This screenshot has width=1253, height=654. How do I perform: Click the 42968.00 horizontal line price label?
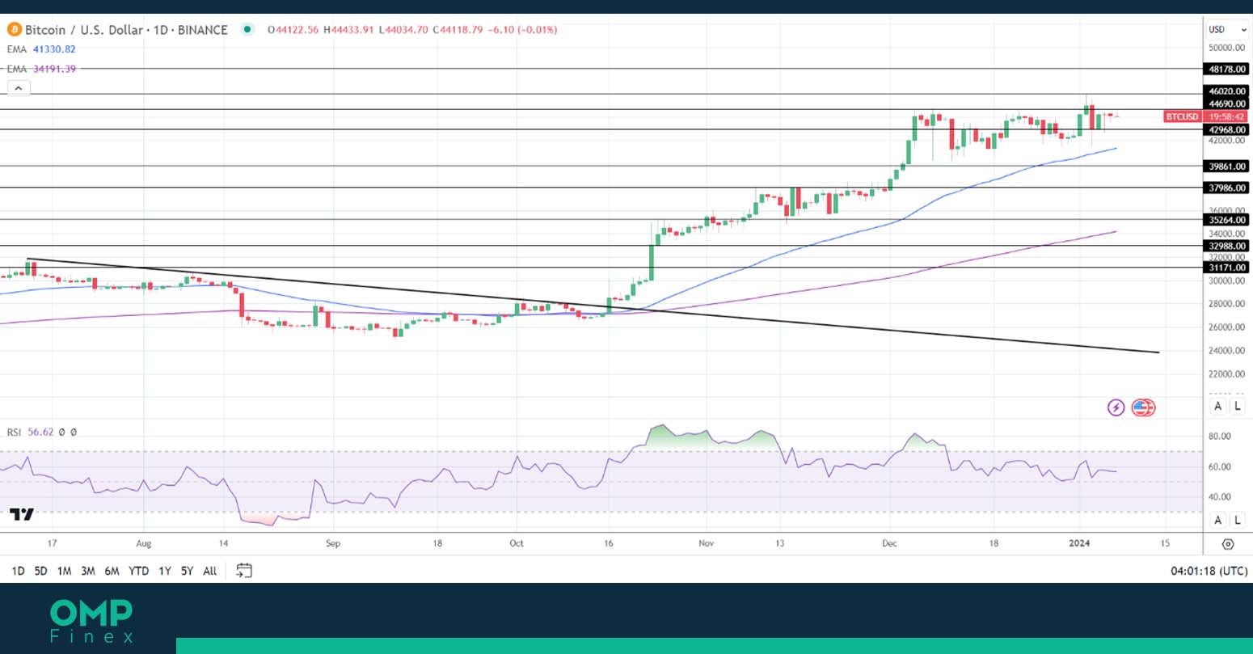(x=1227, y=130)
